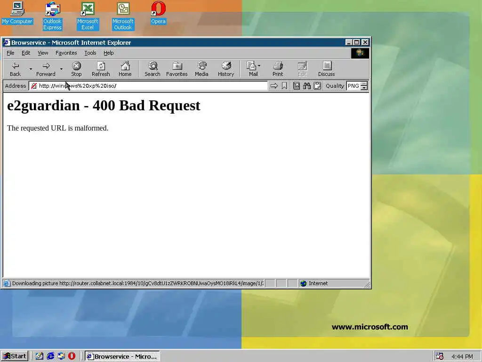Maximize the Browservice window
This screenshot has width=482, height=362.
coord(357,42)
